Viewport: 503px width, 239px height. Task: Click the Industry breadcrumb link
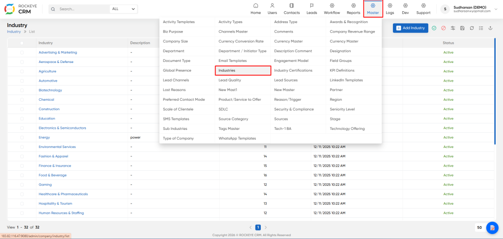(x=14, y=31)
